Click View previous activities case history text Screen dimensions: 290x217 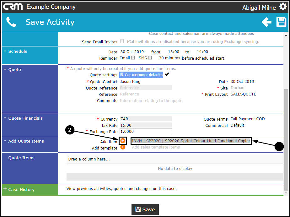(121, 189)
